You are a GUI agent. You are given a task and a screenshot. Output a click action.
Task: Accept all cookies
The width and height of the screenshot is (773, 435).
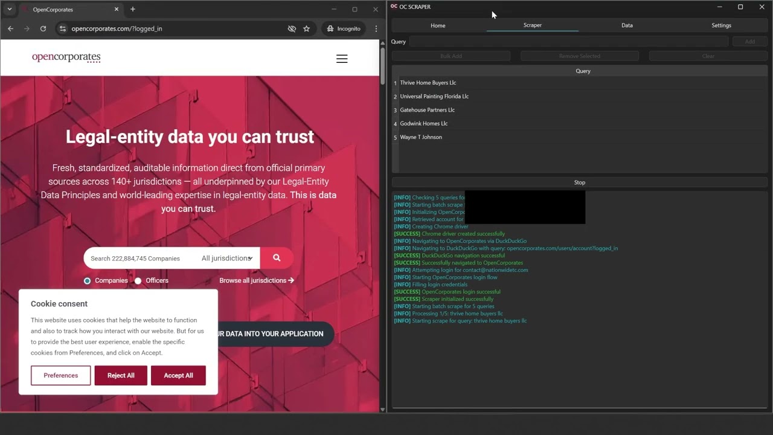pos(178,375)
